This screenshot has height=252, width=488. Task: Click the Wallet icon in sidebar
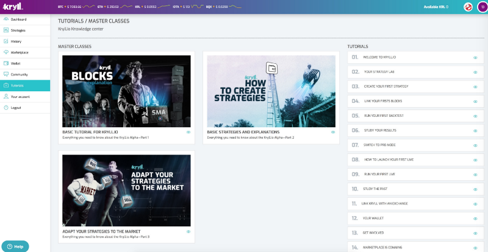6,63
